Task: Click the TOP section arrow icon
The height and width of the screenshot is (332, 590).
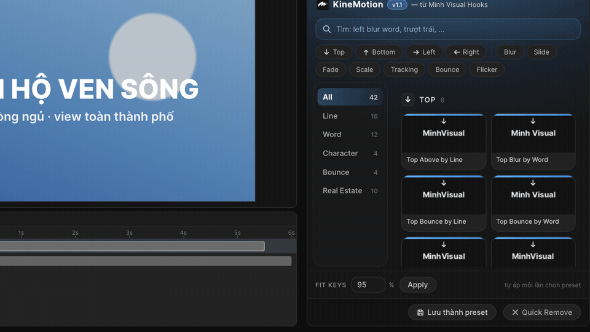Action: pyautogui.click(x=408, y=100)
